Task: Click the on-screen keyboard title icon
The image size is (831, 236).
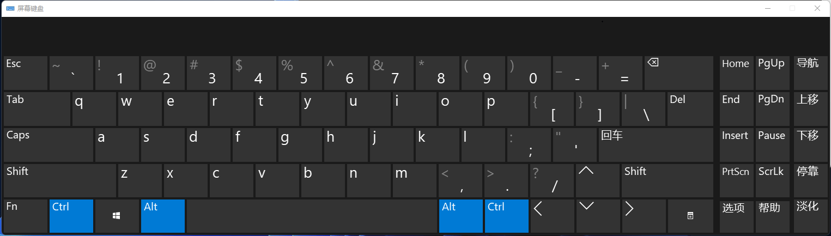Action: pos(9,8)
